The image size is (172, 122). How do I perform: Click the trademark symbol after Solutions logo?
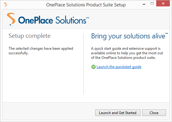tap(88, 18)
